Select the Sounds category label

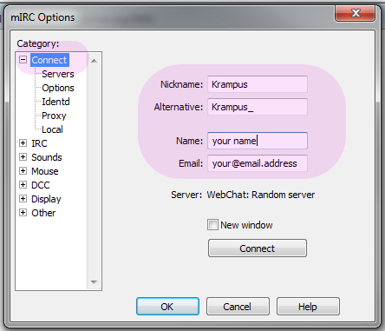coord(47,157)
